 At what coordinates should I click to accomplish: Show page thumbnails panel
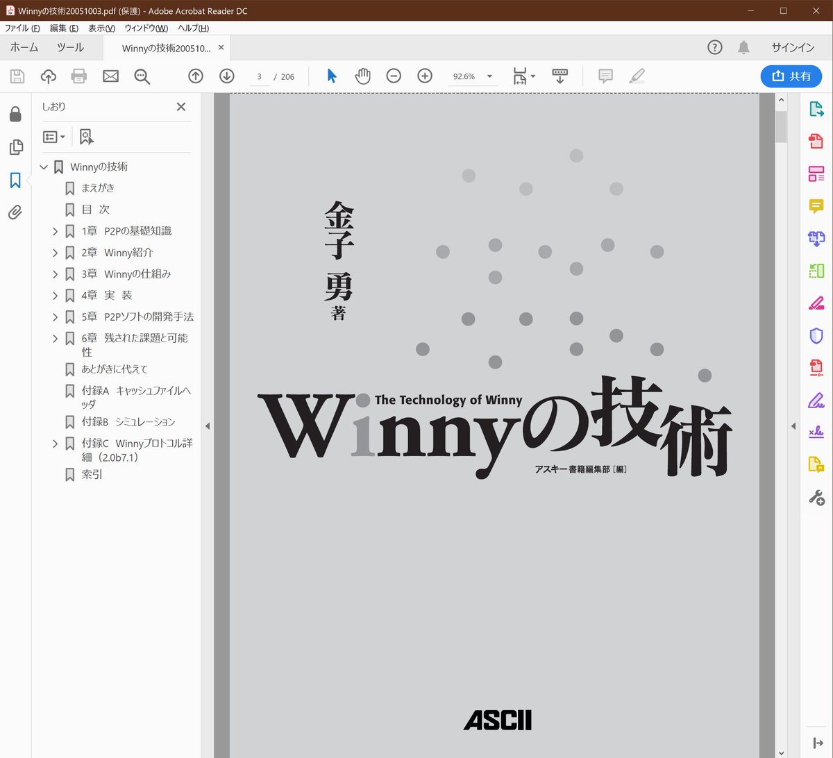point(15,147)
